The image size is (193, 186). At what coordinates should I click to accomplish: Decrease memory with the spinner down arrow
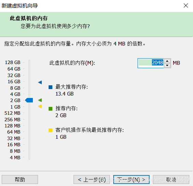coord(167,65)
